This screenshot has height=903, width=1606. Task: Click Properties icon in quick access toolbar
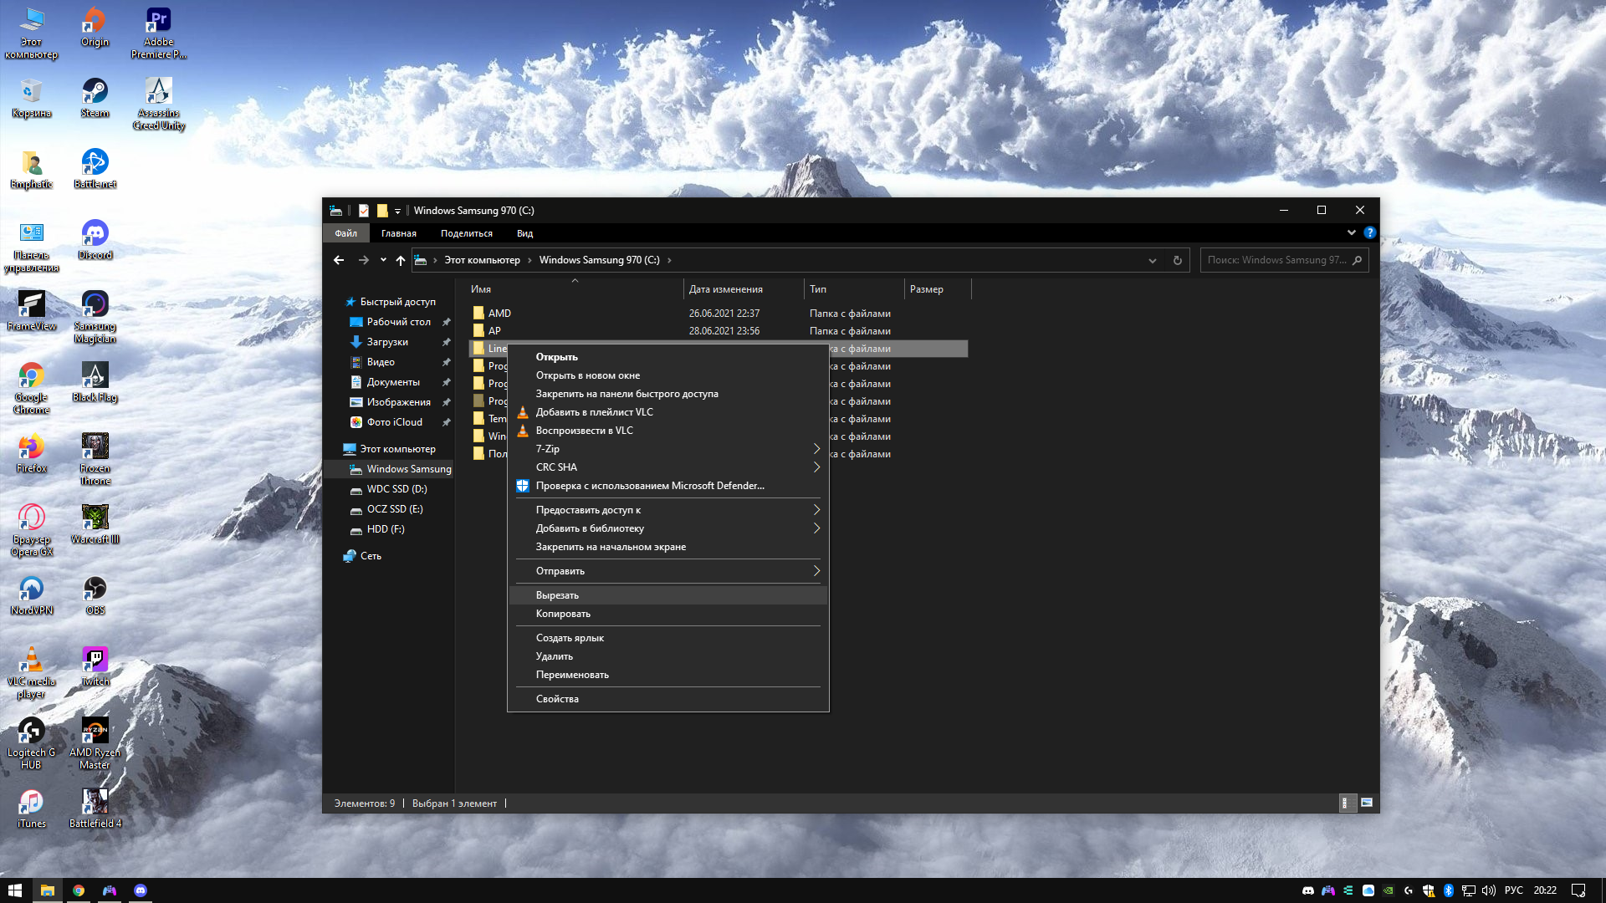tap(363, 211)
